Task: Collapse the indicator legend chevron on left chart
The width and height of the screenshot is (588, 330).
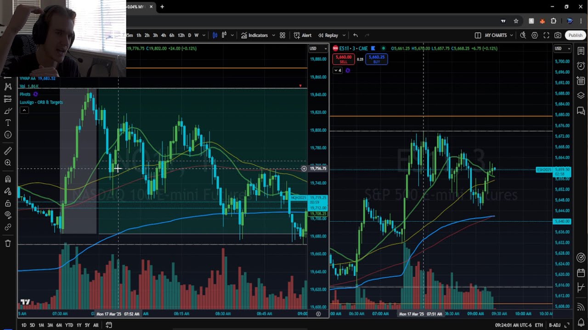Action: [24, 110]
